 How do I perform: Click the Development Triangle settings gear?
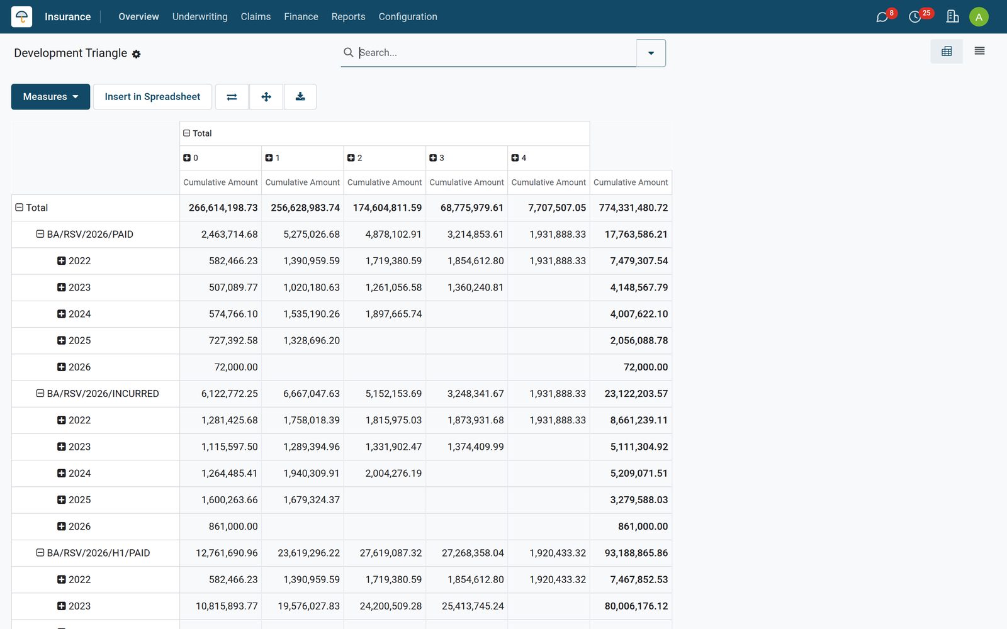(x=137, y=54)
